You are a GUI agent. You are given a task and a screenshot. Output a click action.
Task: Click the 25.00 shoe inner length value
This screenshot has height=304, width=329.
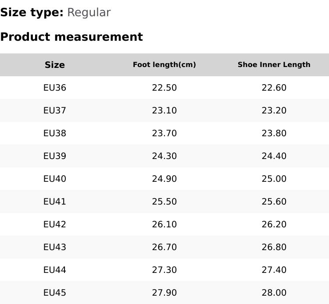pyautogui.click(x=274, y=179)
